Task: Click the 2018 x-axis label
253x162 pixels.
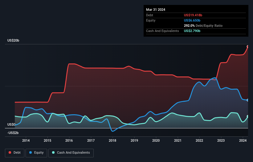Action: (112, 140)
